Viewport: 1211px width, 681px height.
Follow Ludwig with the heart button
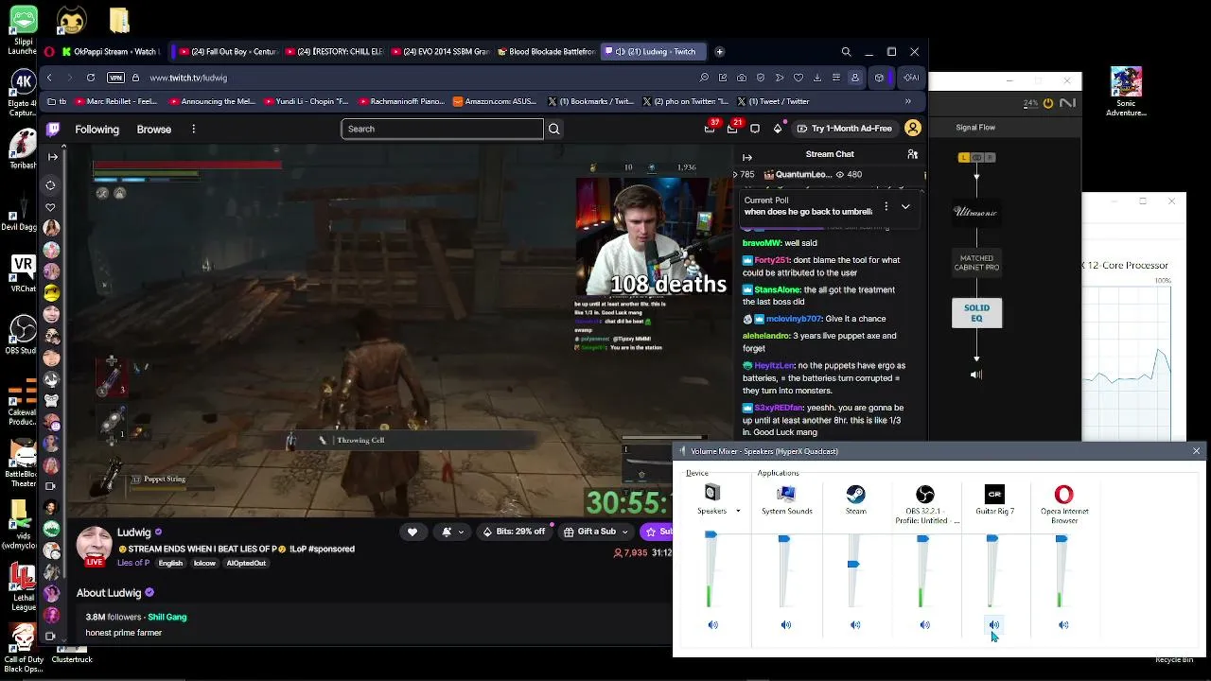point(412,532)
